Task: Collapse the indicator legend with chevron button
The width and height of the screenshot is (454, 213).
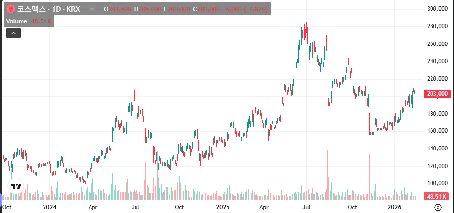Action: click(13, 33)
